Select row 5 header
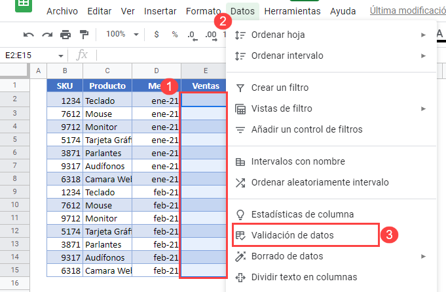This screenshot has width=446, height=292. 15,139
